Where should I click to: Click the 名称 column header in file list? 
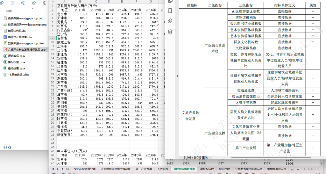pyautogui.click(x=9, y=11)
